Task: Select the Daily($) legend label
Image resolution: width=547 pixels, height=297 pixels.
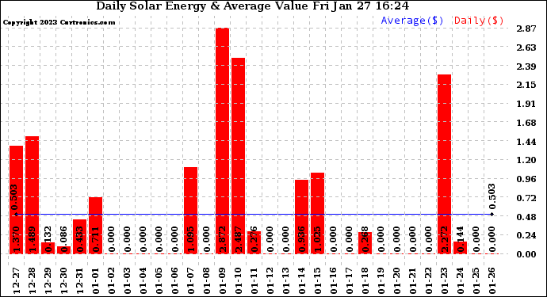Action: (479, 21)
